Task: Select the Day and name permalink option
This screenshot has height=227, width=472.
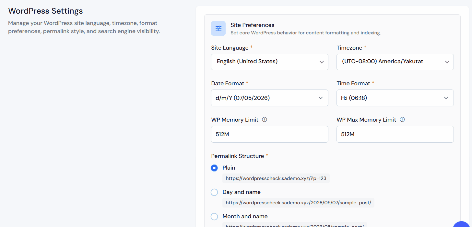Action: [x=214, y=192]
